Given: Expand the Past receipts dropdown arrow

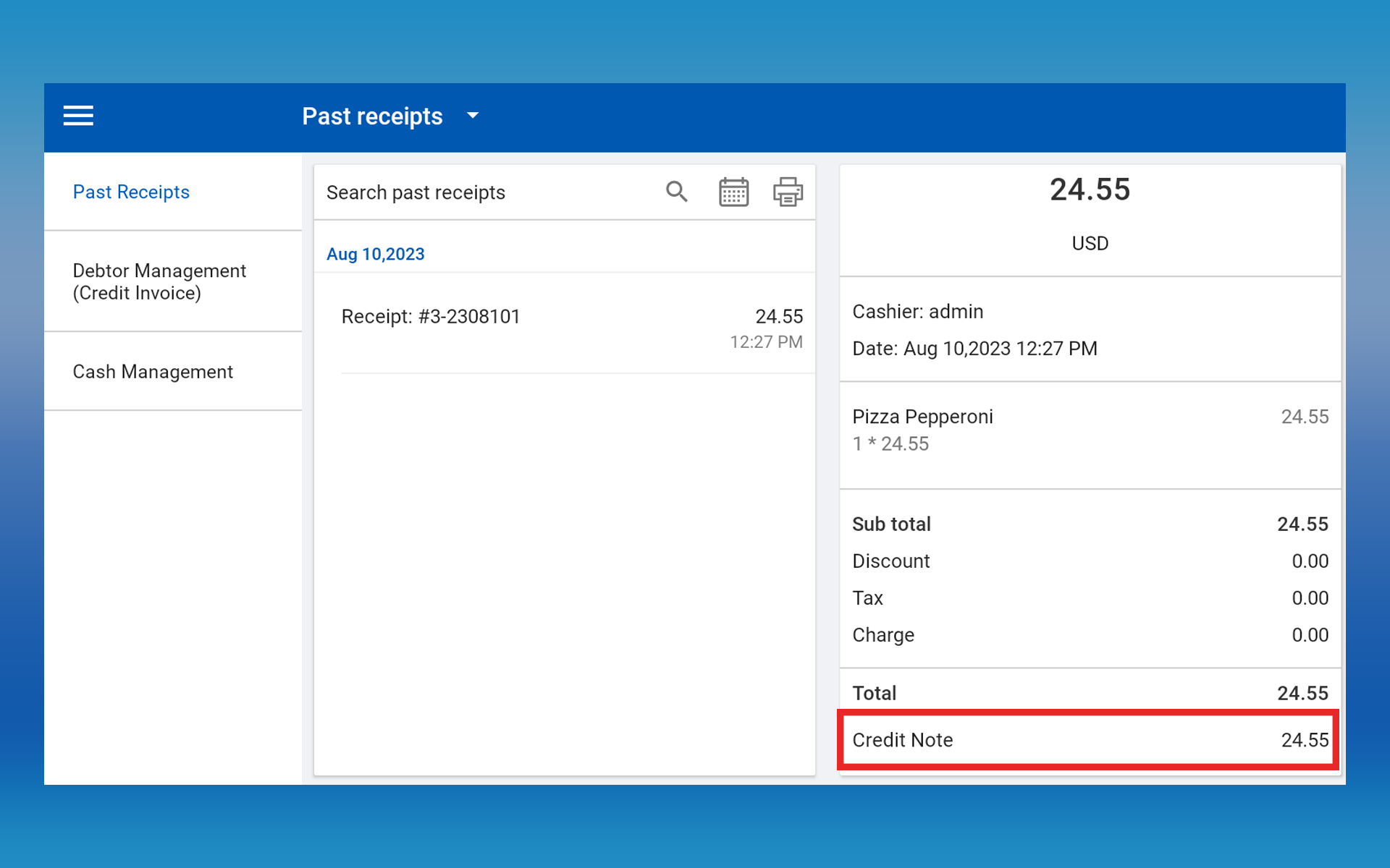Looking at the screenshot, I should [x=473, y=116].
